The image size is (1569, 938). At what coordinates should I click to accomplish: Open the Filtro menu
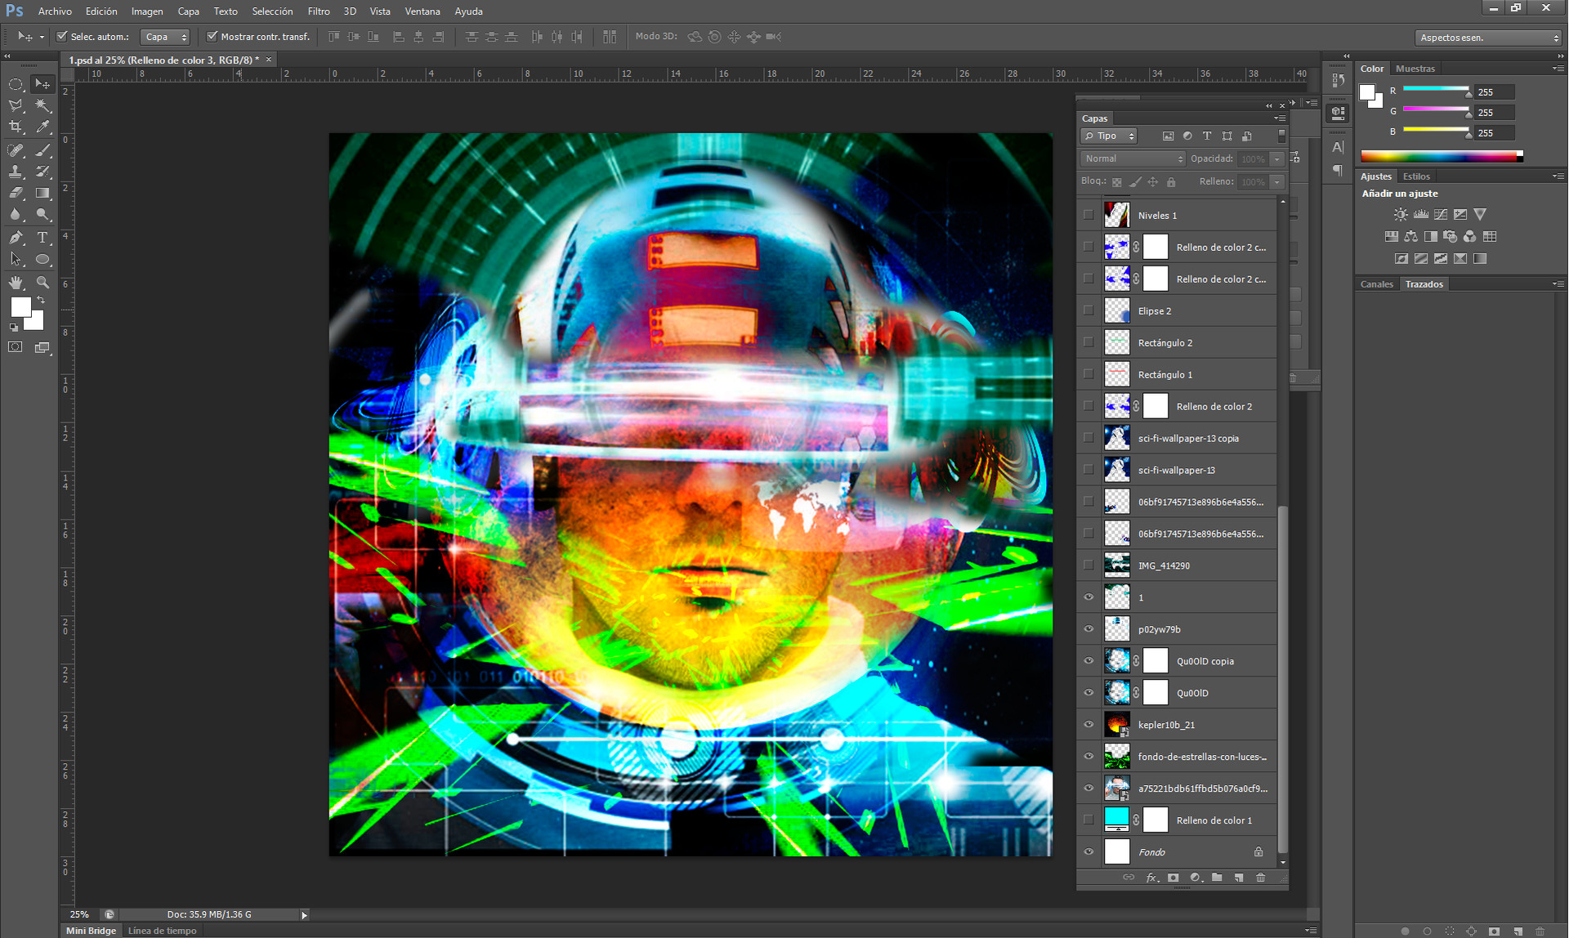point(319,11)
